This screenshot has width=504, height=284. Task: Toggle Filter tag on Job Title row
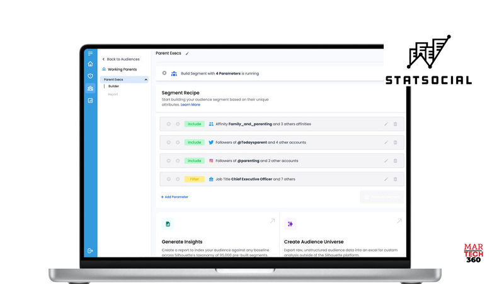click(x=195, y=179)
